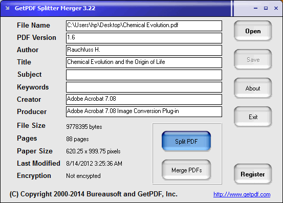
Task: Select the PDF Version field
Action: (x=144, y=38)
